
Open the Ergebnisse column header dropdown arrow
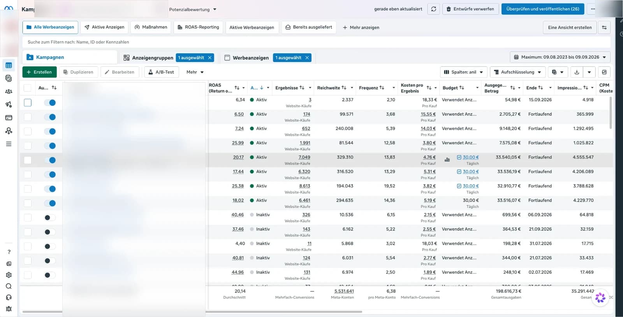(x=310, y=88)
